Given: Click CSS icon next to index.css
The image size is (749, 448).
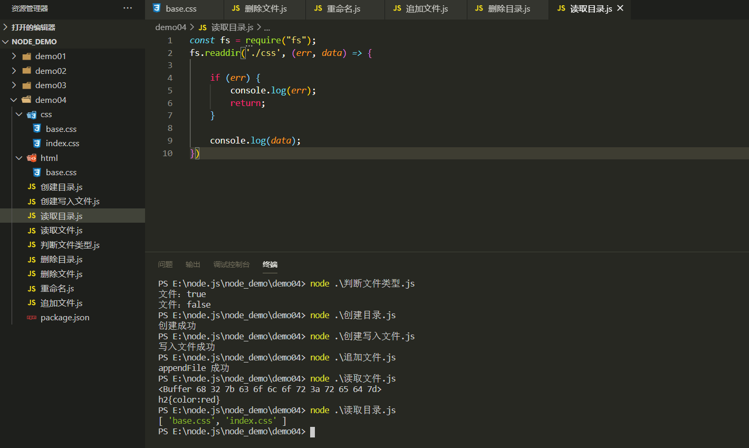Looking at the screenshot, I should [x=37, y=144].
